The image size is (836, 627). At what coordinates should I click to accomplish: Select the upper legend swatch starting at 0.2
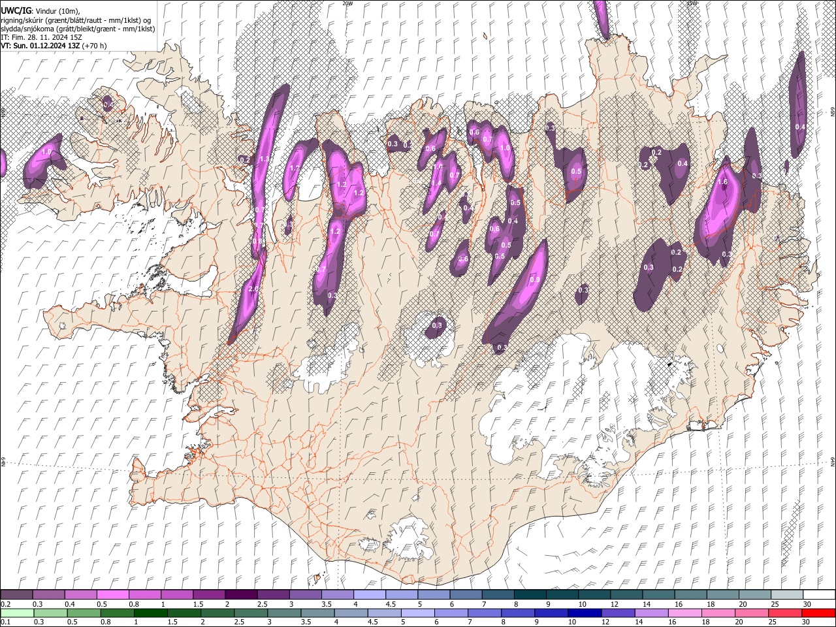click(x=16, y=594)
